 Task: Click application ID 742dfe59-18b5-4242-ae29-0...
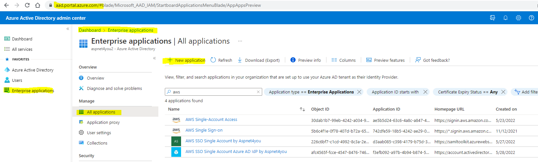click(x=401, y=131)
